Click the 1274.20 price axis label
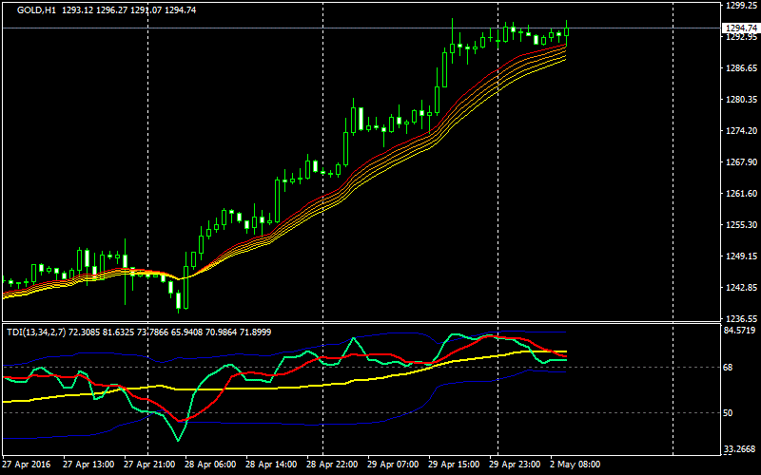 pyautogui.click(x=741, y=131)
